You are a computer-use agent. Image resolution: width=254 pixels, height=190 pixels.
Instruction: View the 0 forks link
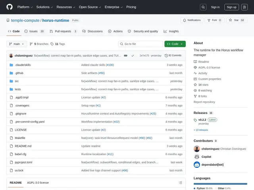[200, 96]
